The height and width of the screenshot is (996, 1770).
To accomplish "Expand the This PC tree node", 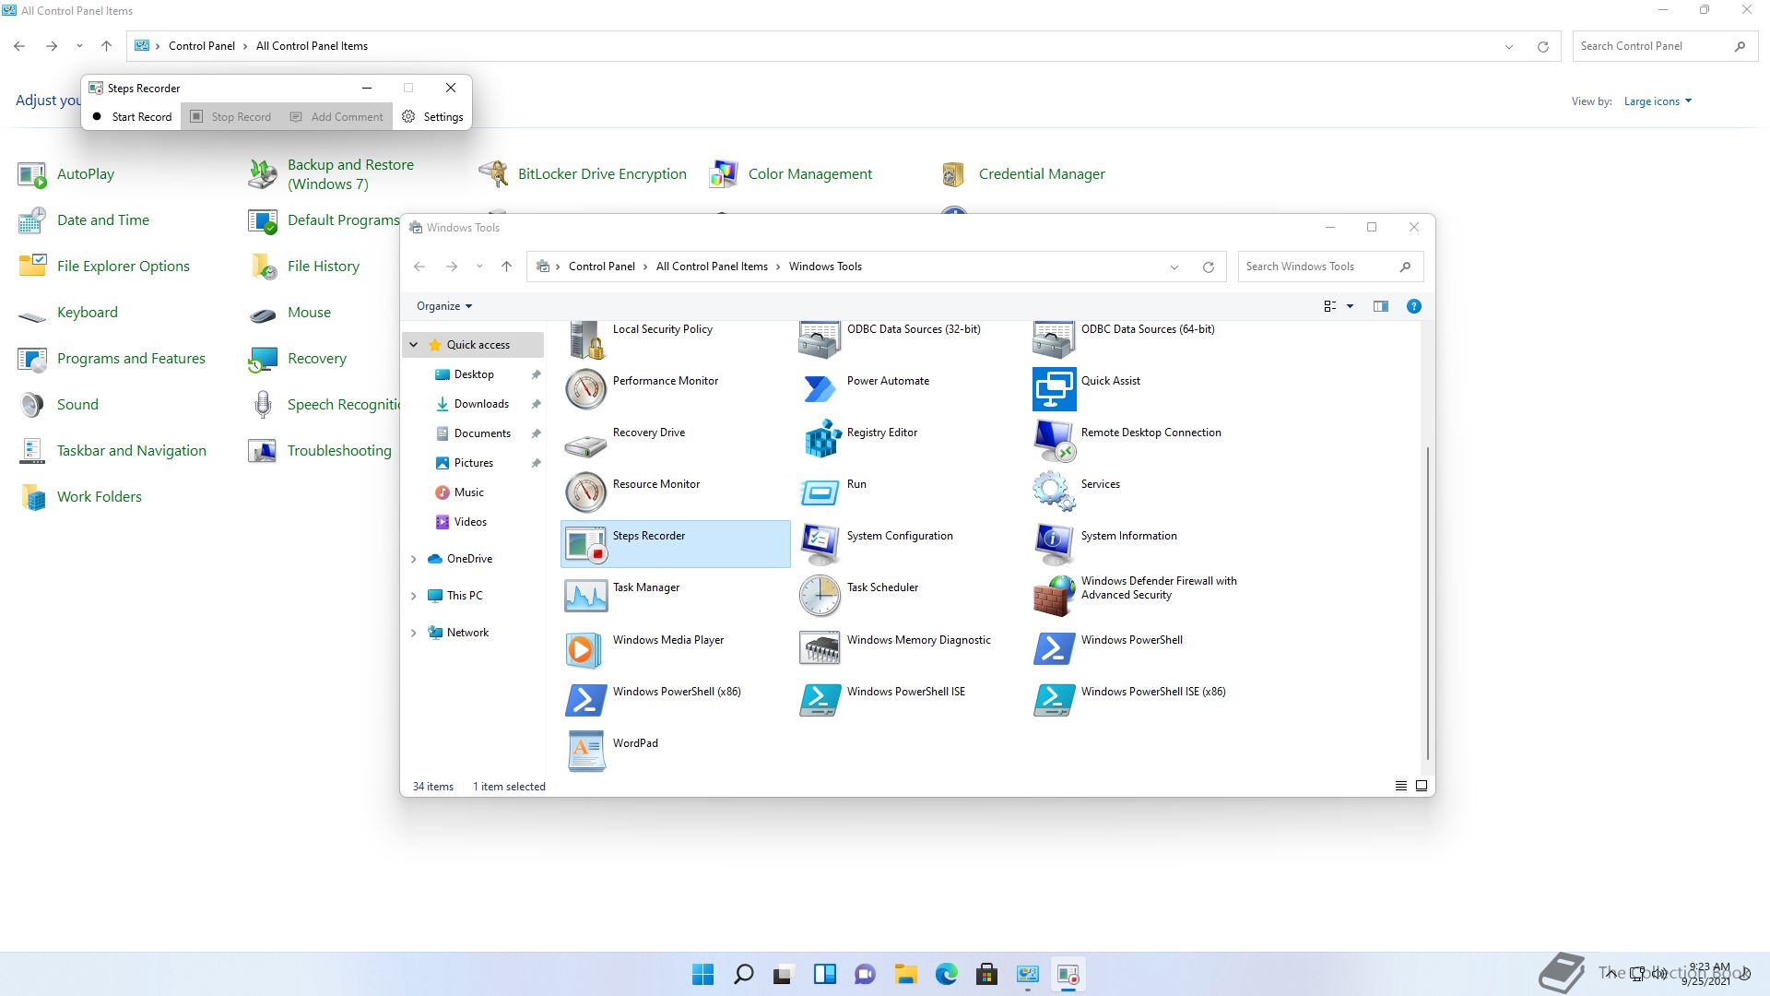I will point(414,596).
